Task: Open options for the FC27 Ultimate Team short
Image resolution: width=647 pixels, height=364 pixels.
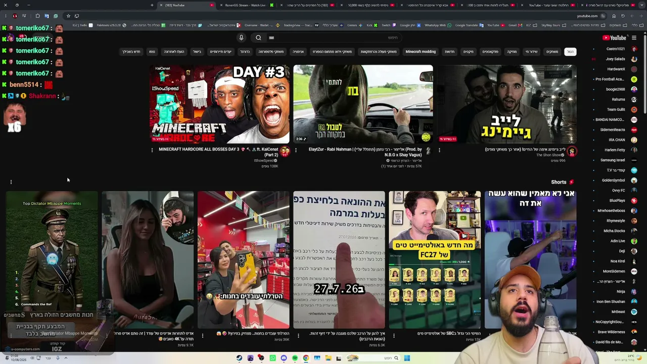Action: coord(394,335)
